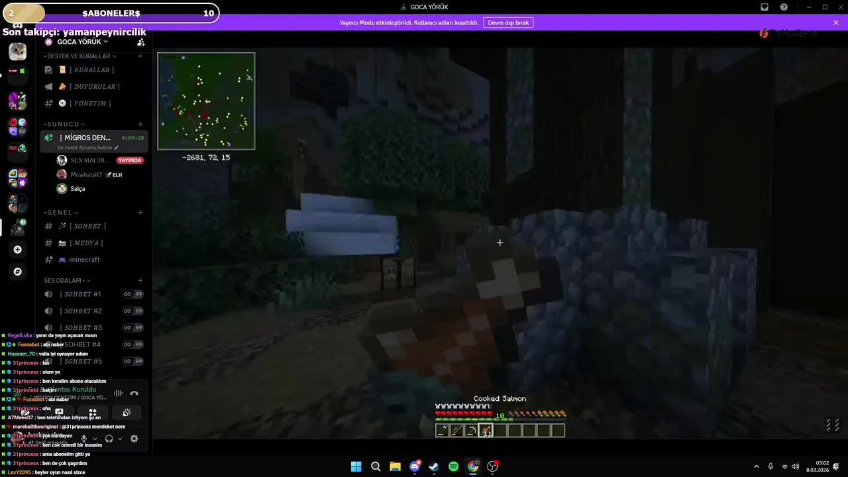Show hidden icons chevron in system tray

point(757,466)
